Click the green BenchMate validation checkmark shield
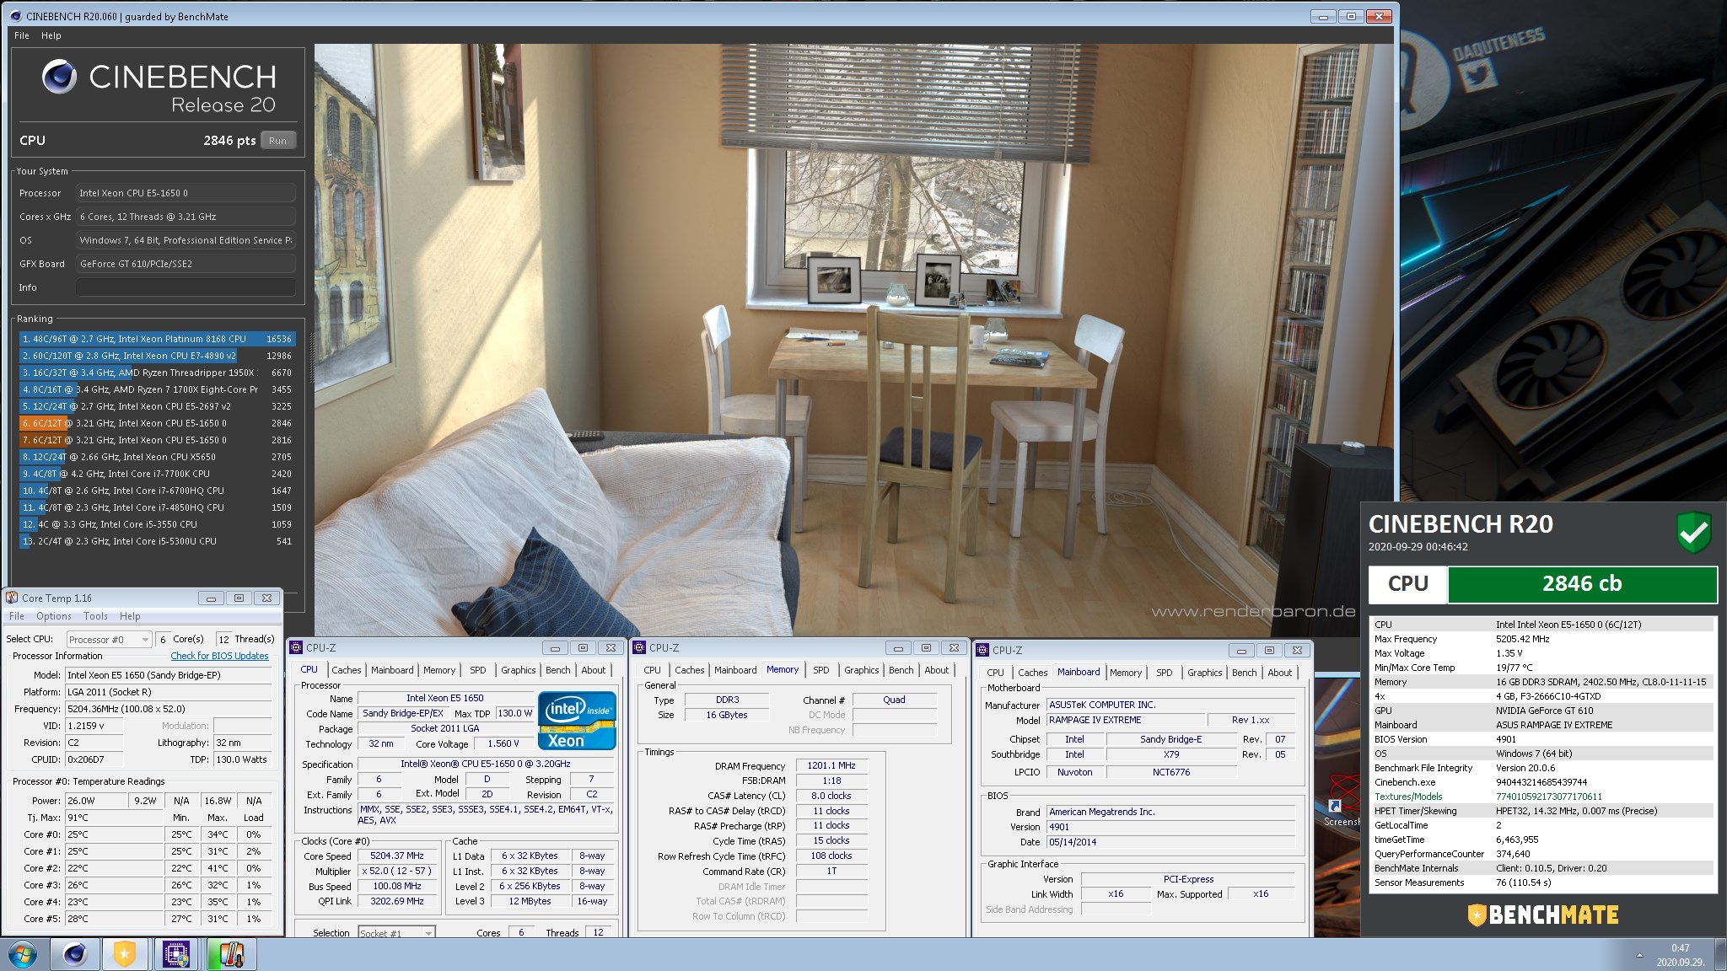The image size is (1727, 971). 1693,533
